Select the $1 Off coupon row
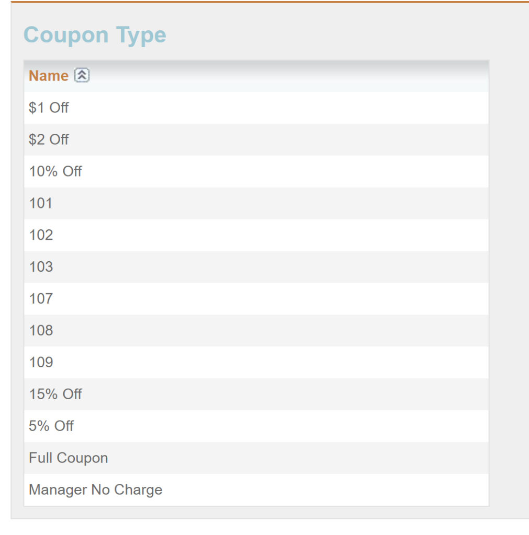The width and height of the screenshot is (529, 535). [x=256, y=108]
